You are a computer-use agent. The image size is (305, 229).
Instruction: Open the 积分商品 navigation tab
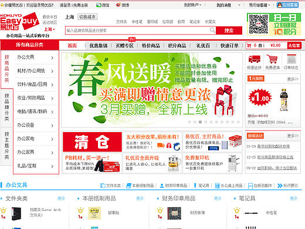[x=177, y=46]
